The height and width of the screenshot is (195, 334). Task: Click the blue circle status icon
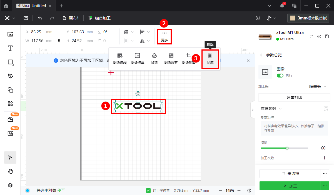[28, 191]
